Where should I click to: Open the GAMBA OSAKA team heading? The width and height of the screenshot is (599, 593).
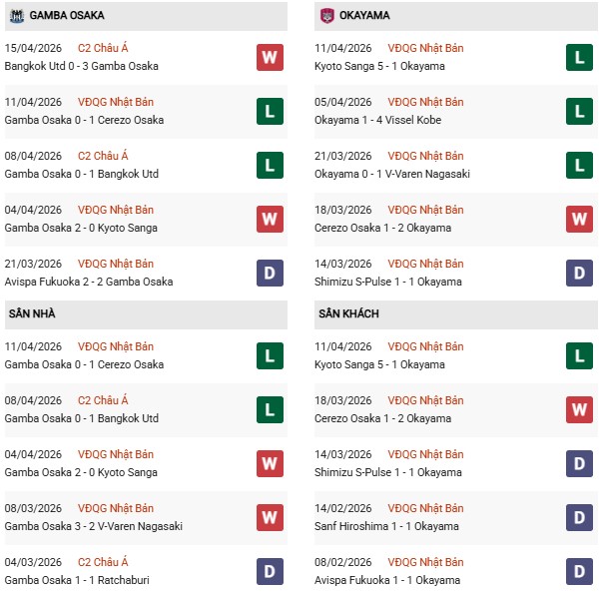67,16
